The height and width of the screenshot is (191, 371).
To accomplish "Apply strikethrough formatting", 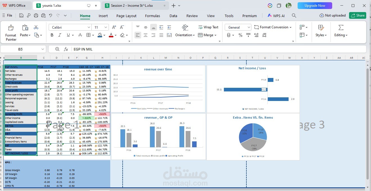I will (80, 35).
